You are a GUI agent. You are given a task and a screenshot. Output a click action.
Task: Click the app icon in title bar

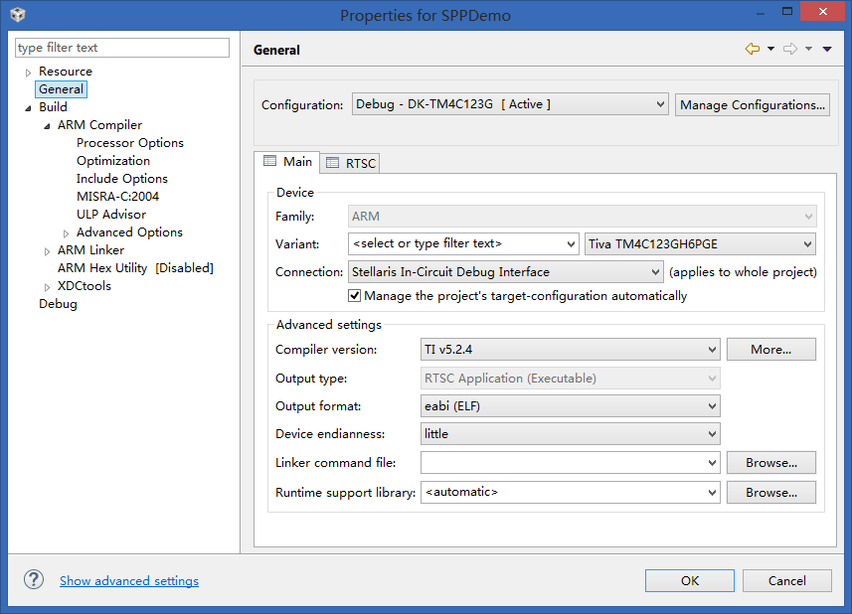click(18, 14)
